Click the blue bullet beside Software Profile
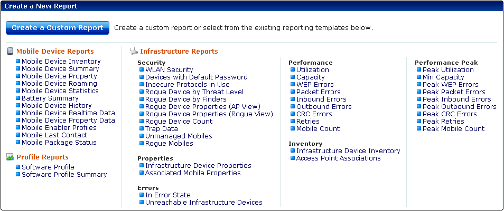504x211 pixels. pyautogui.click(x=18, y=167)
